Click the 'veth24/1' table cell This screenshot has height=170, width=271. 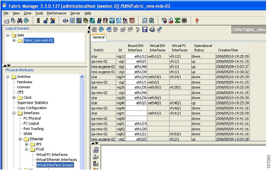(x=158, y=77)
